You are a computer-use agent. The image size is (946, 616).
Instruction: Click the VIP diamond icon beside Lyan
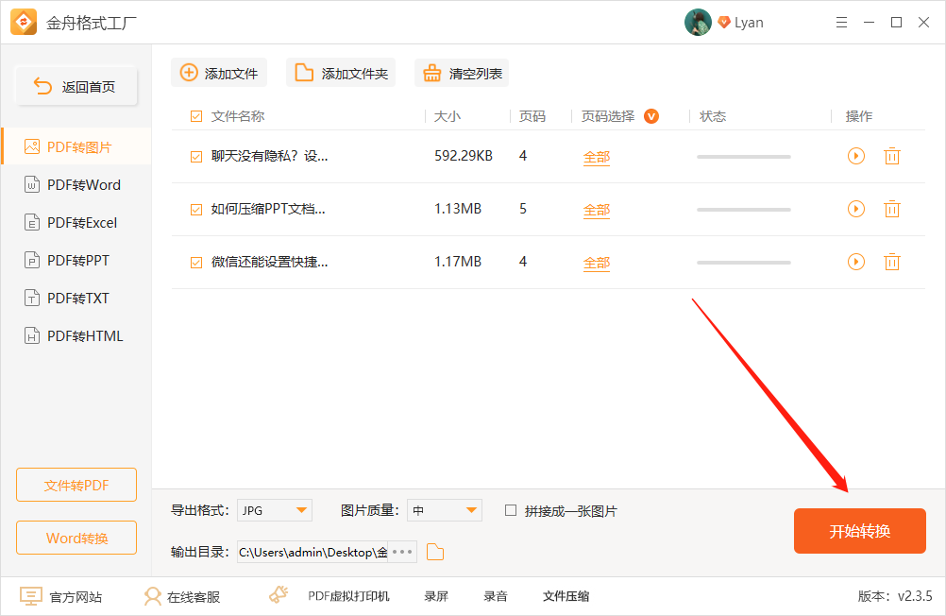click(x=724, y=23)
